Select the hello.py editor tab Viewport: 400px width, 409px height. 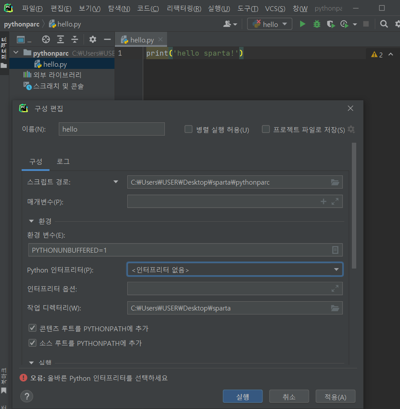tap(142, 40)
